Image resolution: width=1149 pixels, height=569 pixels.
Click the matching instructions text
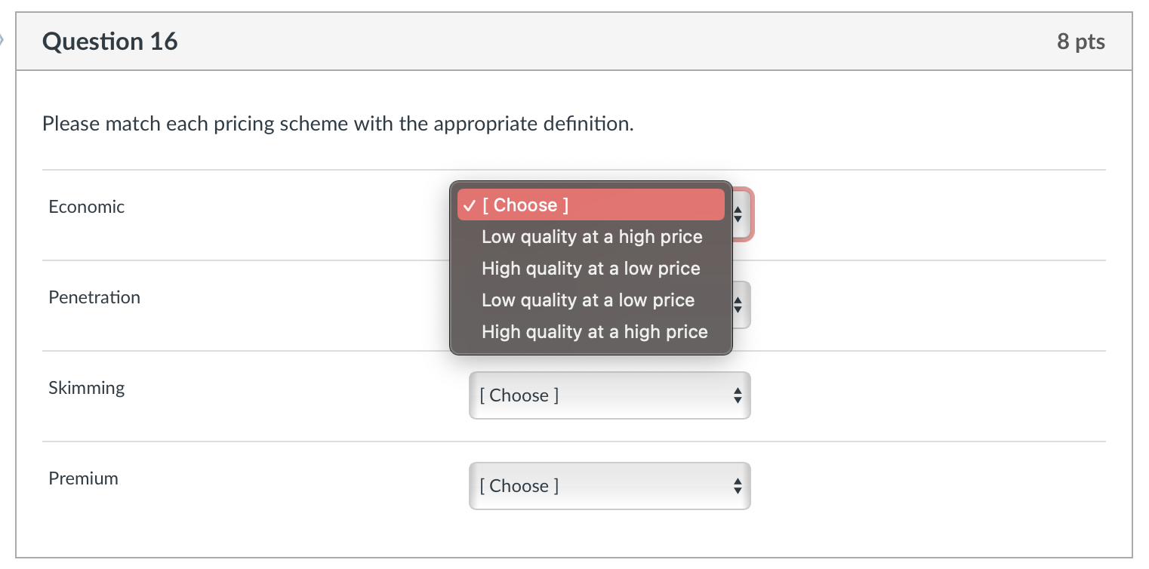[x=336, y=124]
